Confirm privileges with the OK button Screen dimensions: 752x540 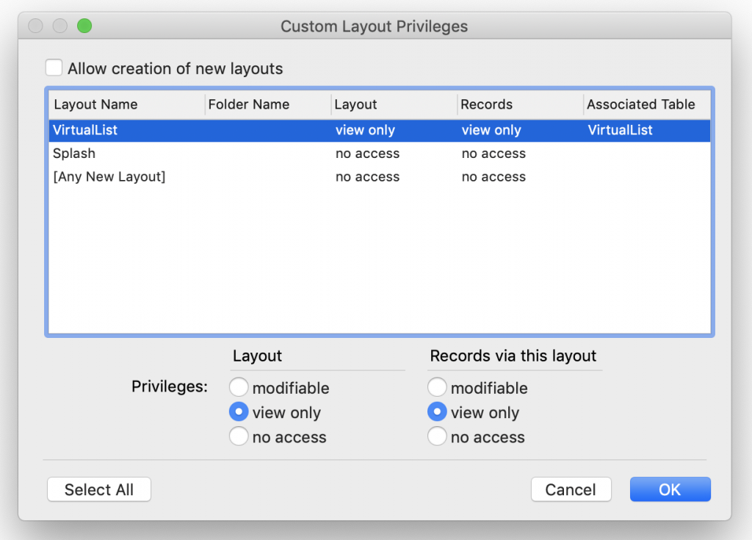[x=669, y=489]
